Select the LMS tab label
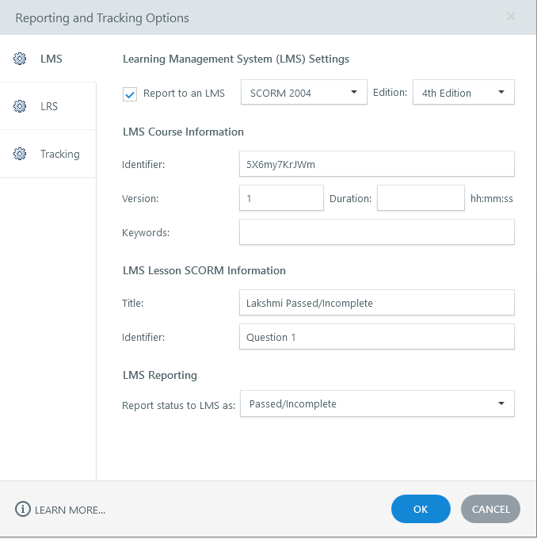This screenshot has width=537, height=539. click(x=51, y=59)
